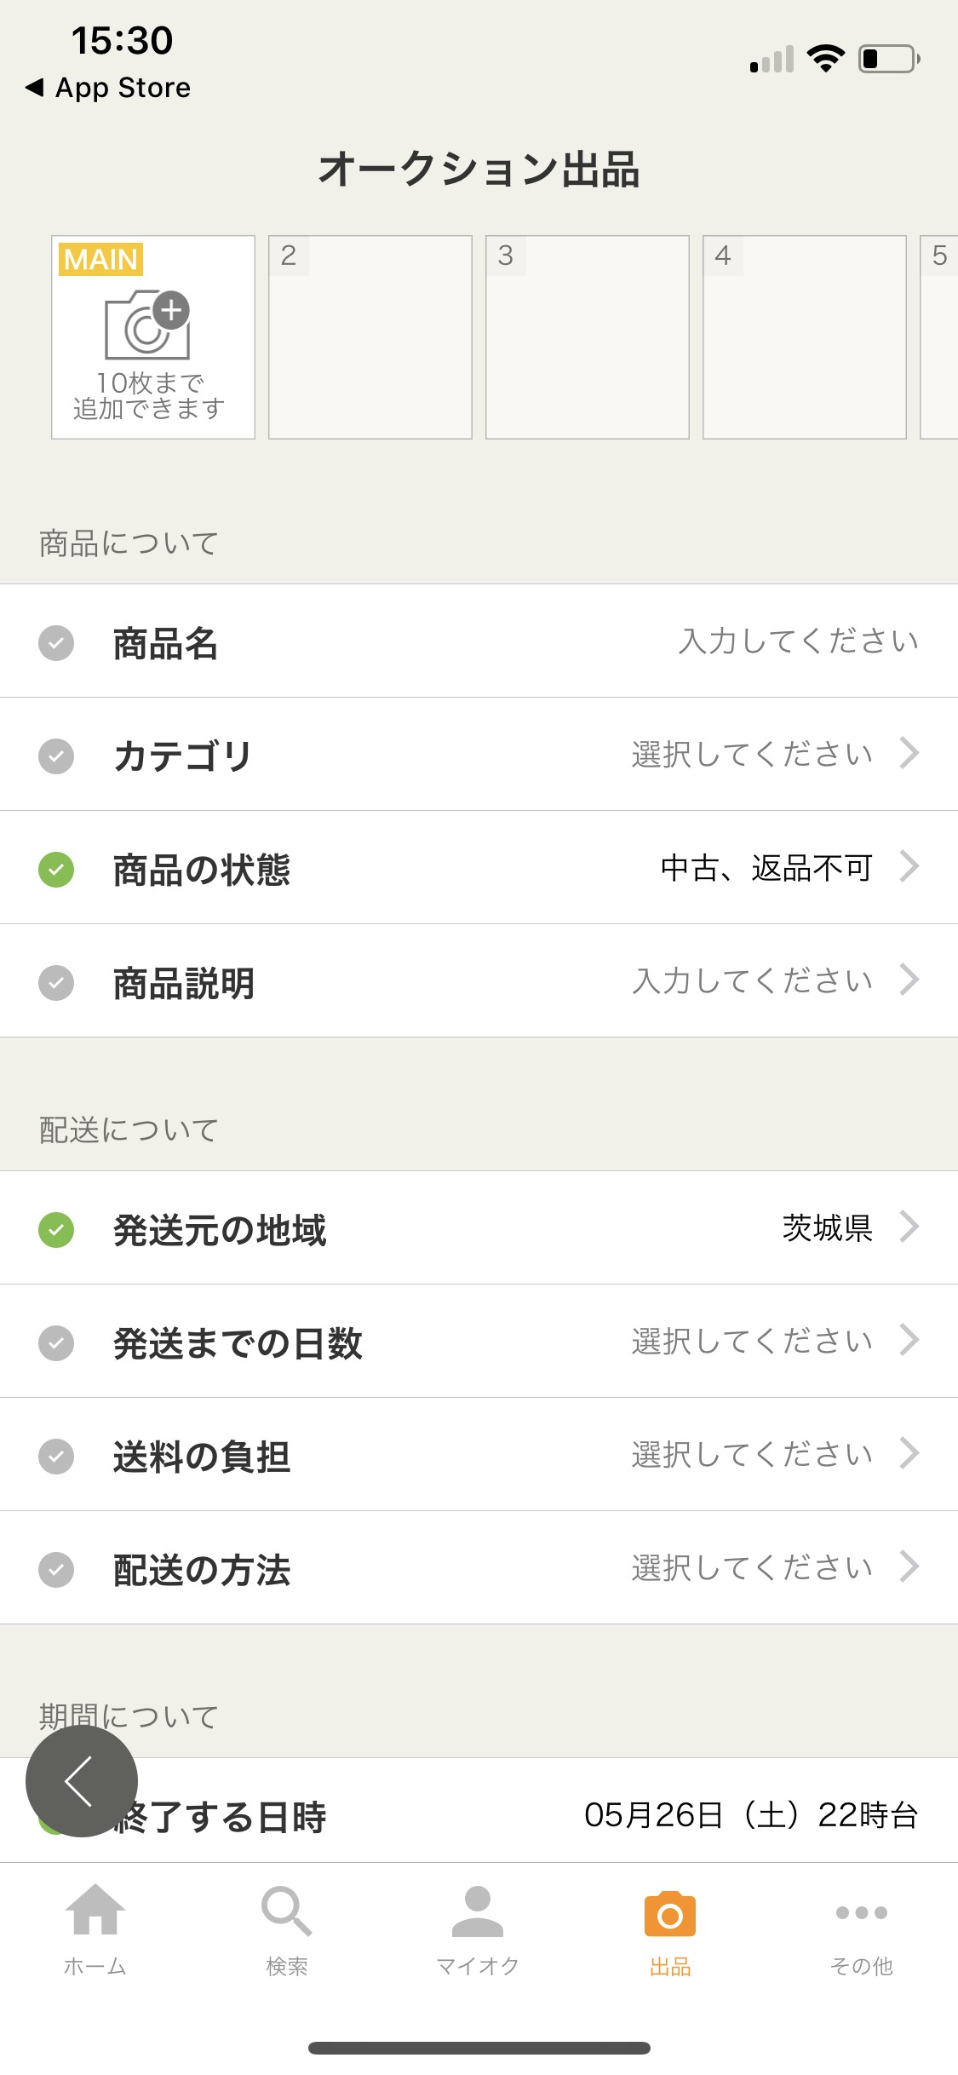This screenshot has width=958, height=2075.
Task: Tap the App Store back arrow
Action: [x=35, y=87]
